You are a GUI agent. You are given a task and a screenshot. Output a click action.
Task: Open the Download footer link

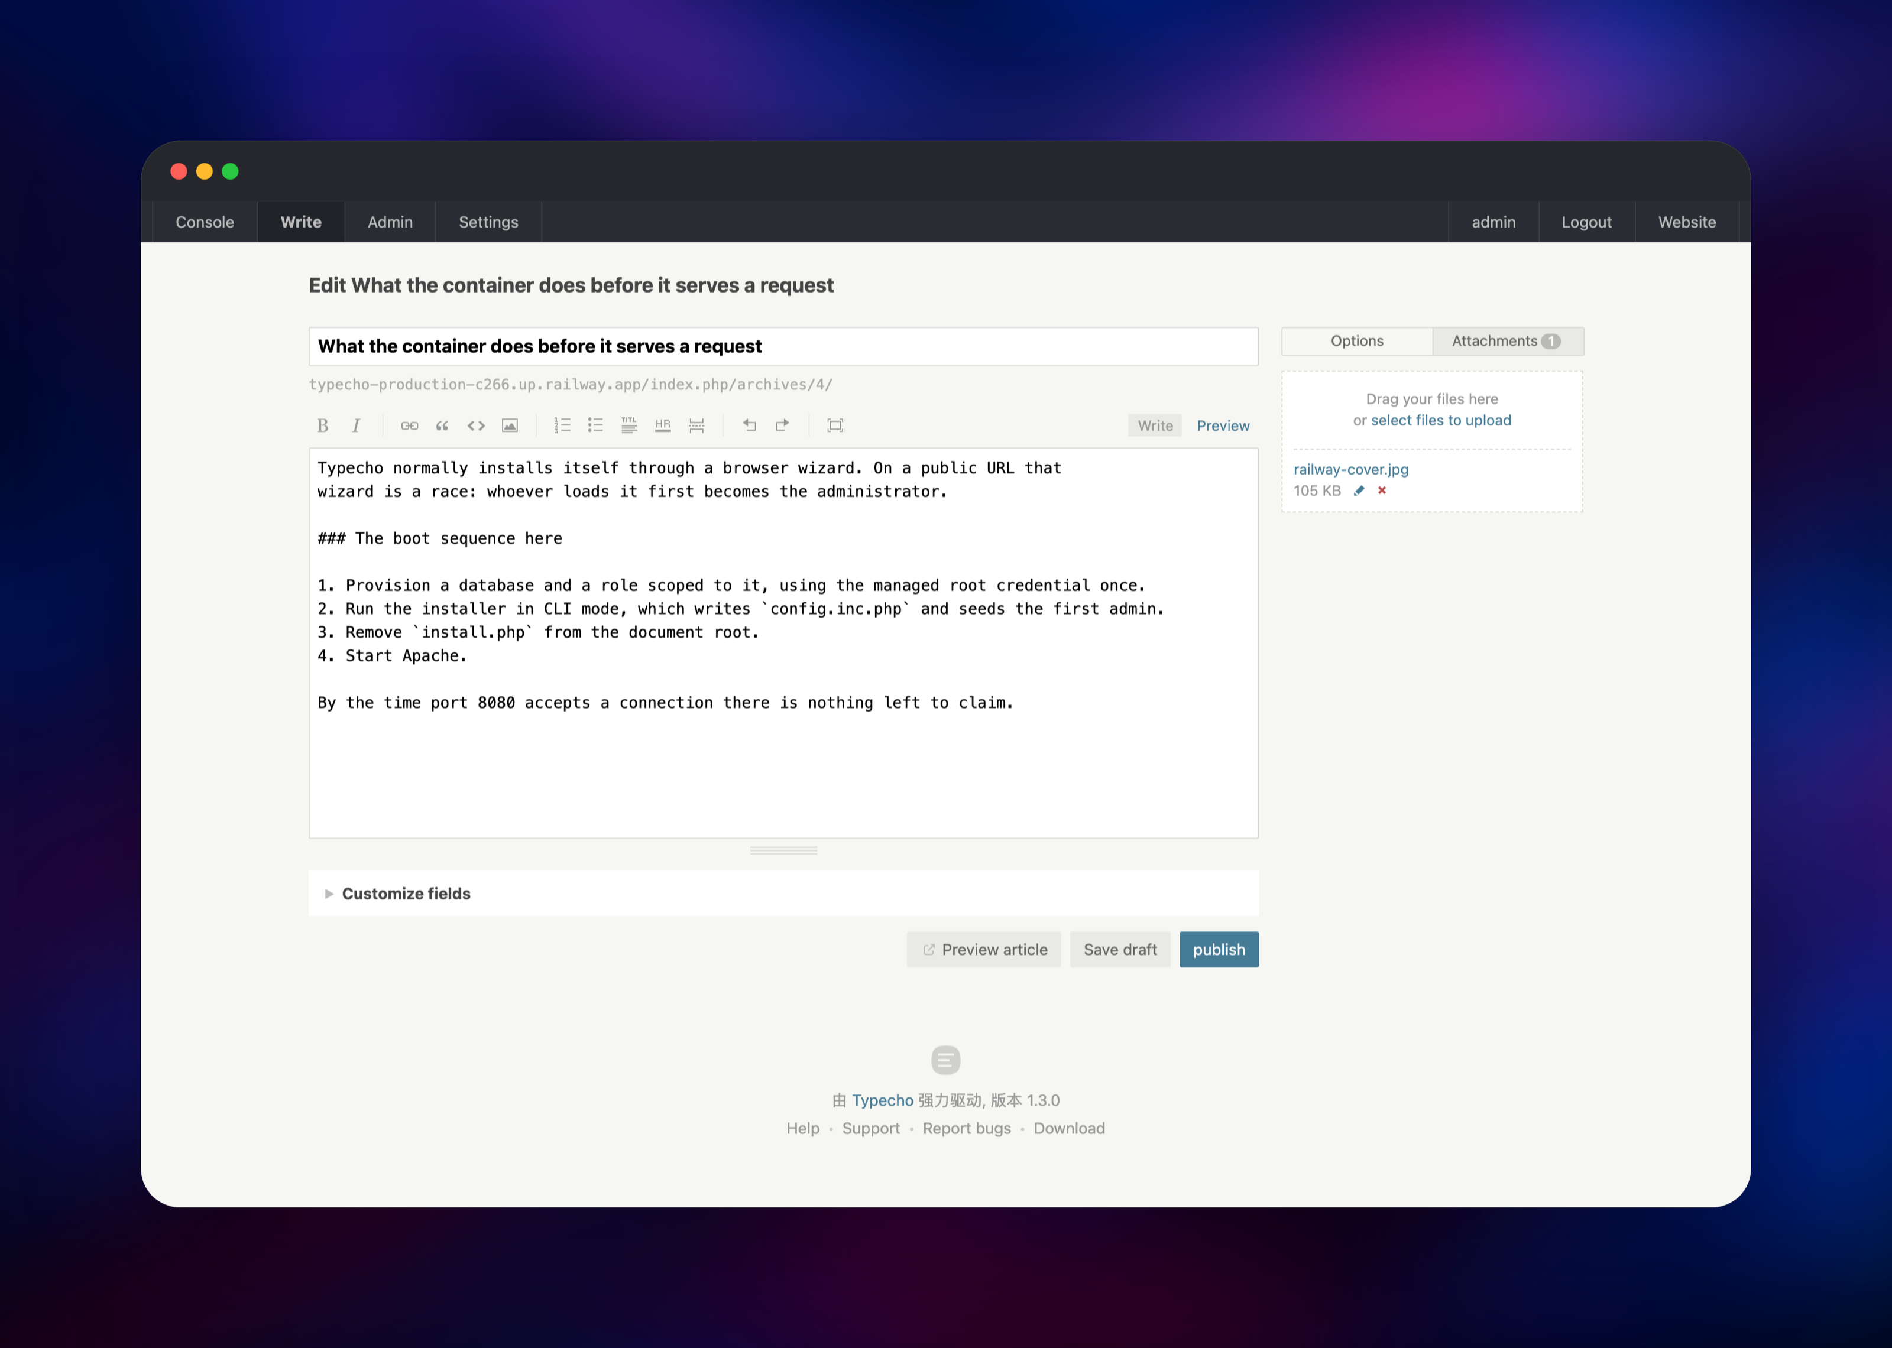click(1070, 1128)
